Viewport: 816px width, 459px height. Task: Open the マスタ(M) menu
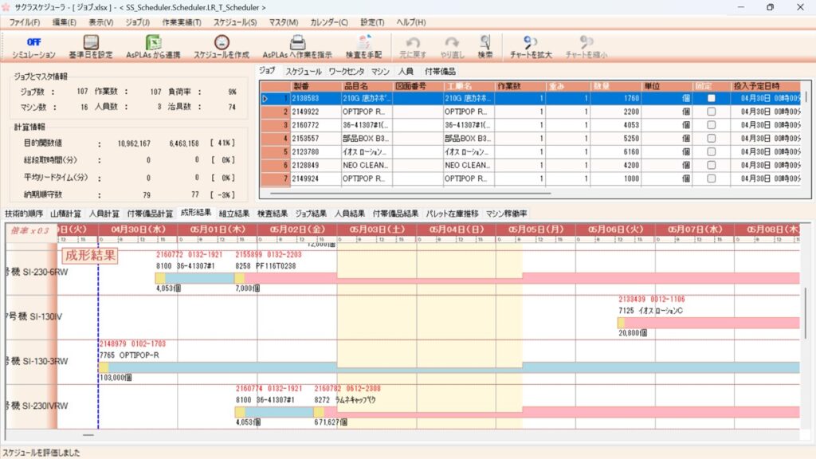(284, 22)
